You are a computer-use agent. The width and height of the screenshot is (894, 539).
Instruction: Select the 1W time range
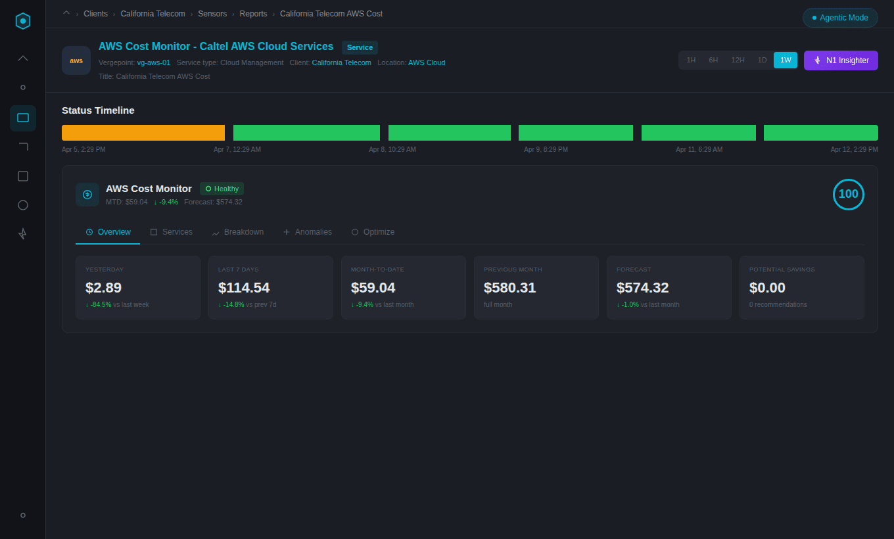click(x=786, y=60)
